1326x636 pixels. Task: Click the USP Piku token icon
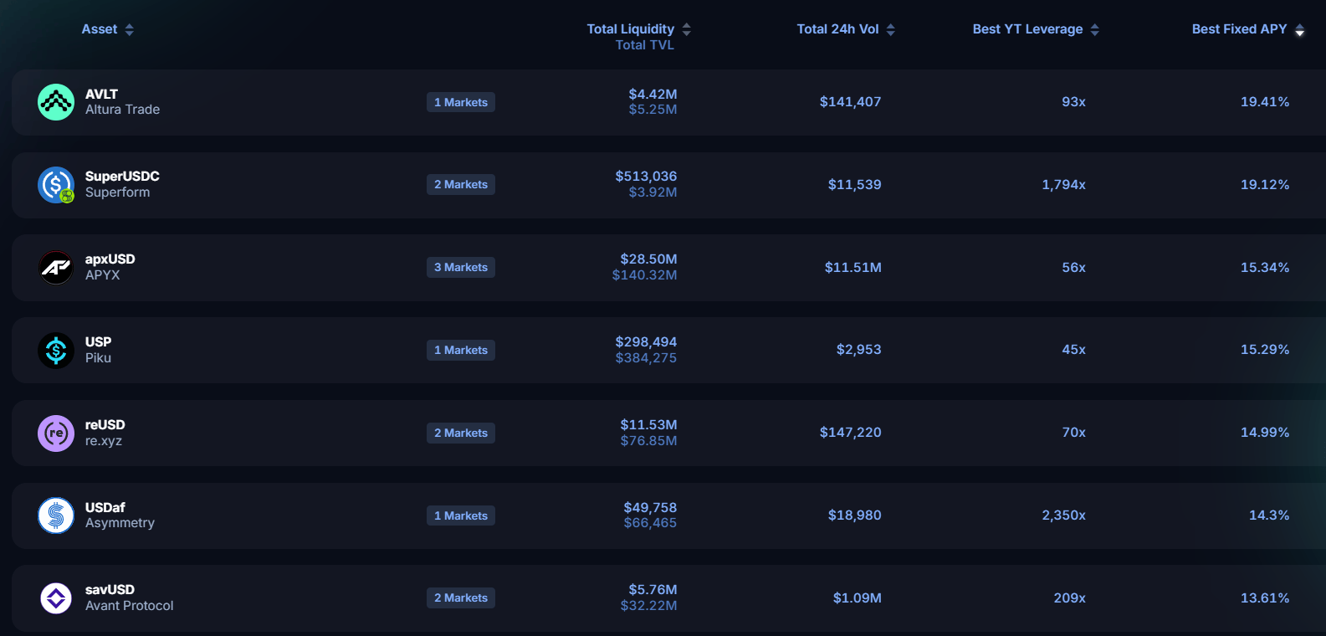pos(56,350)
